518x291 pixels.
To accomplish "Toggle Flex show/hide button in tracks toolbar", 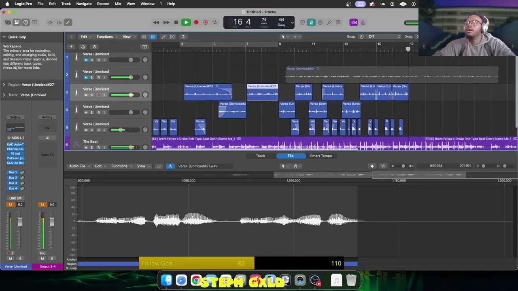I will [172, 37].
